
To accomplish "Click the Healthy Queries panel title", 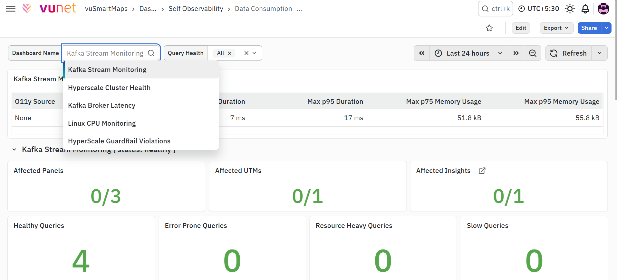I will pyautogui.click(x=39, y=226).
